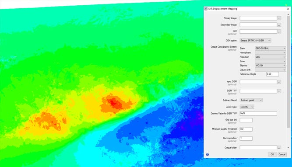Screen dimensions: 292x167
Task: Click the SAR Displacement Mapping title icon
Action: click(x=206, y=9)
